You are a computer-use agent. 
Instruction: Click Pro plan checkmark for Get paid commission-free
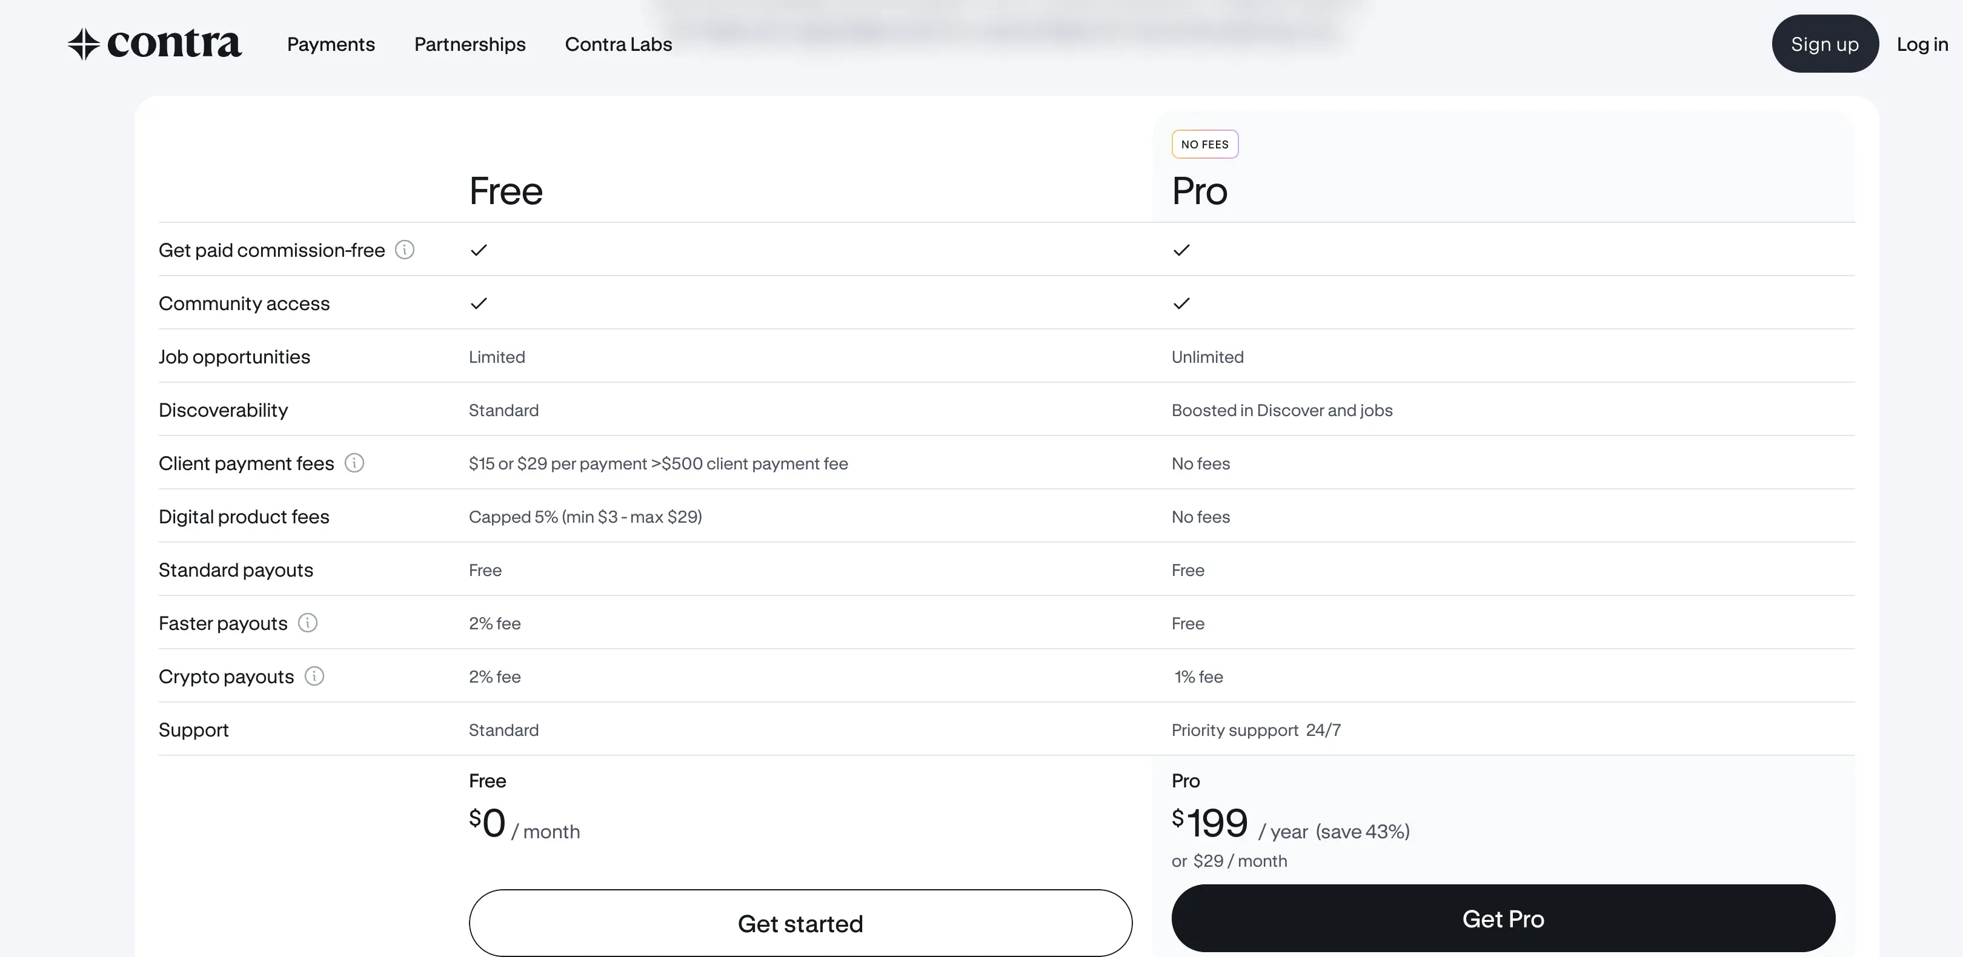1181,250
